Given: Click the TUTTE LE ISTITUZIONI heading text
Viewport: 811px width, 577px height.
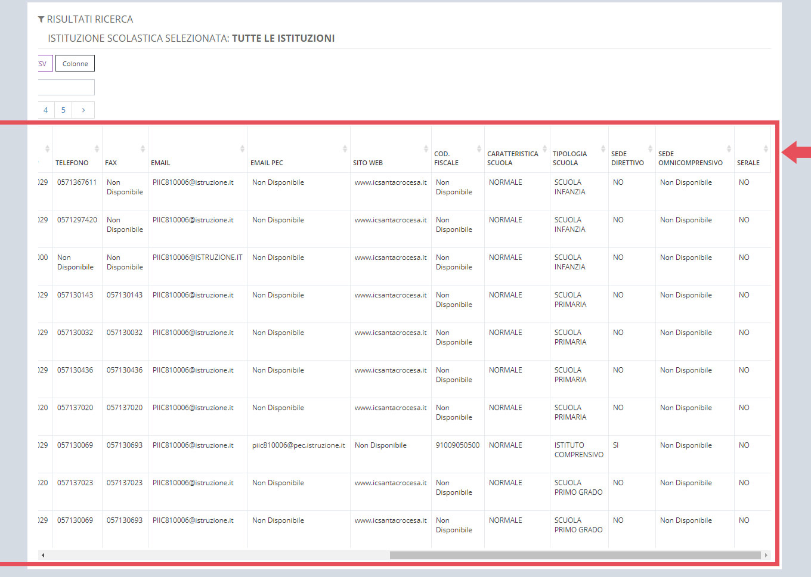Looking at the screenshot, I should (283, 38).
